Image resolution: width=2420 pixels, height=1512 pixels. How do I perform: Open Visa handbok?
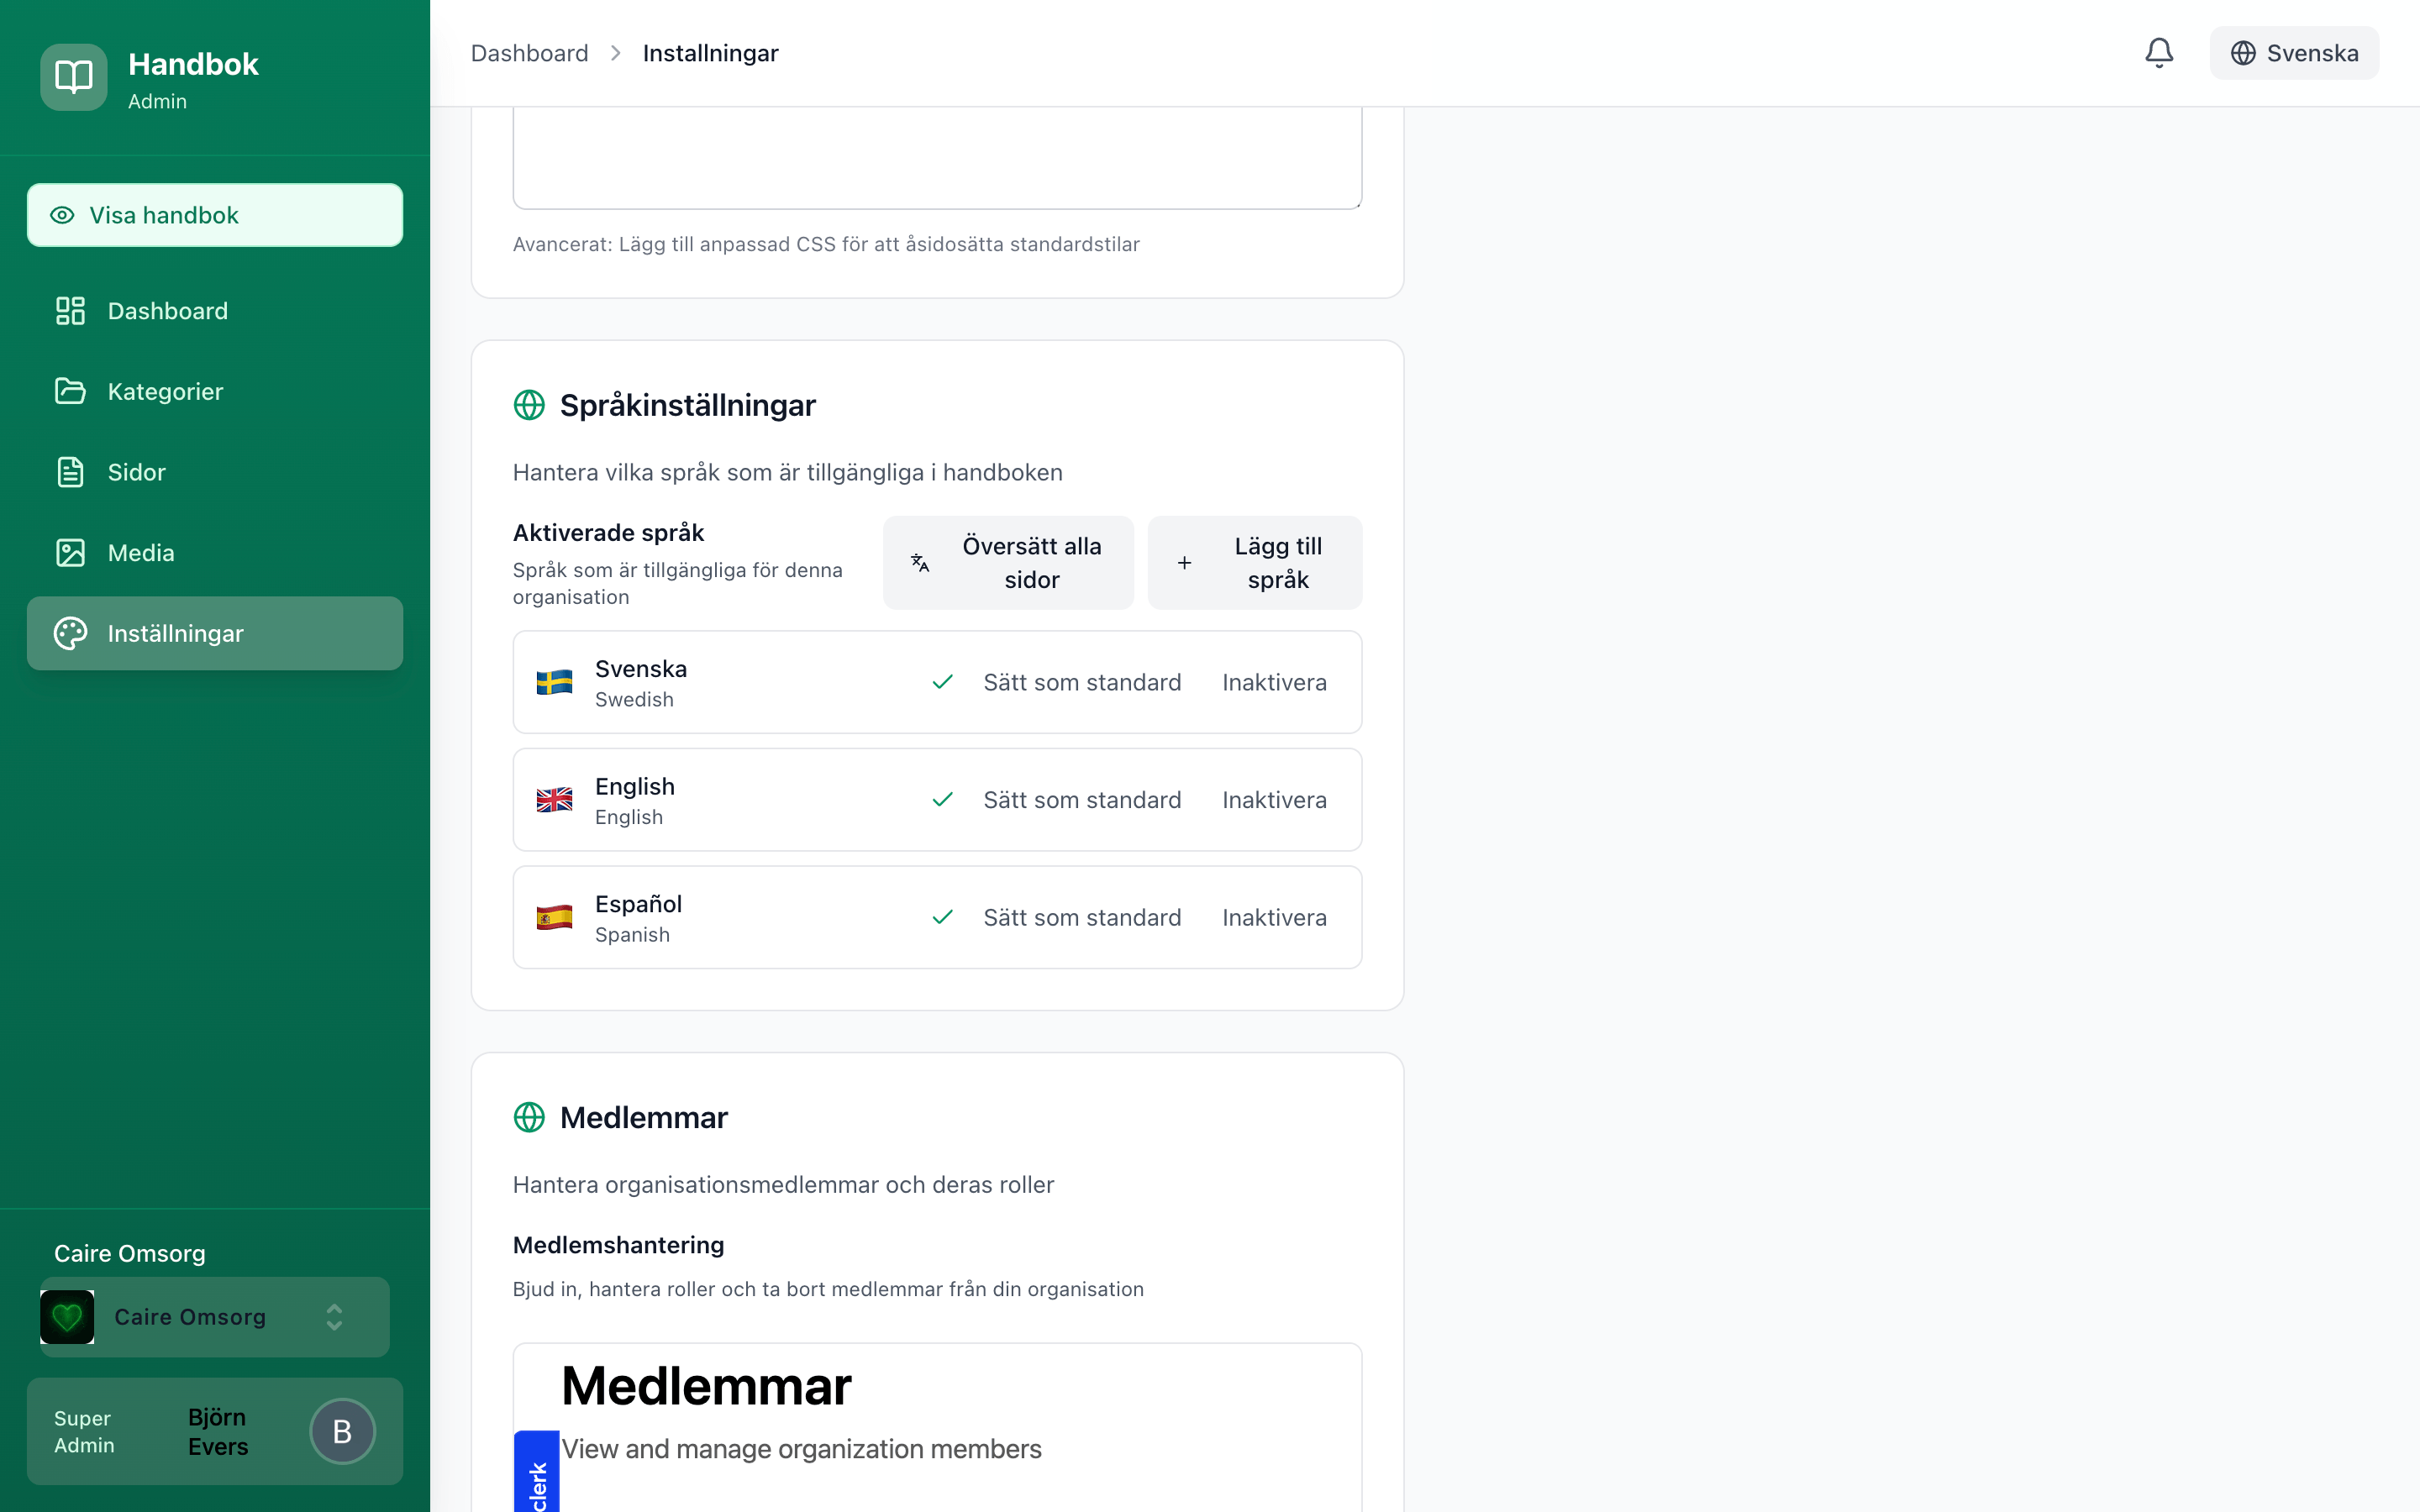(x=214, y=214)
